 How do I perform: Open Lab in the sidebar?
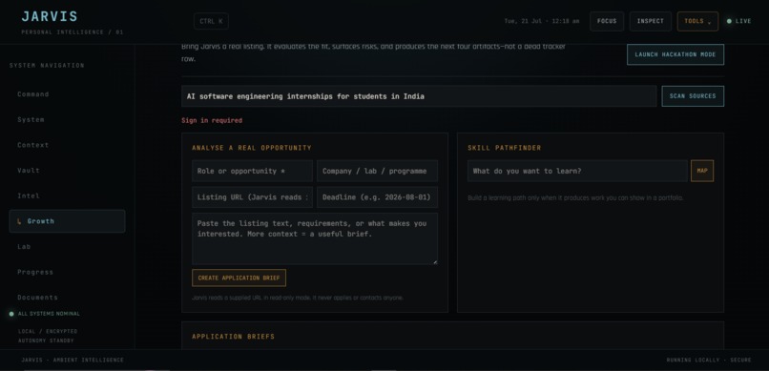[67, 246]
